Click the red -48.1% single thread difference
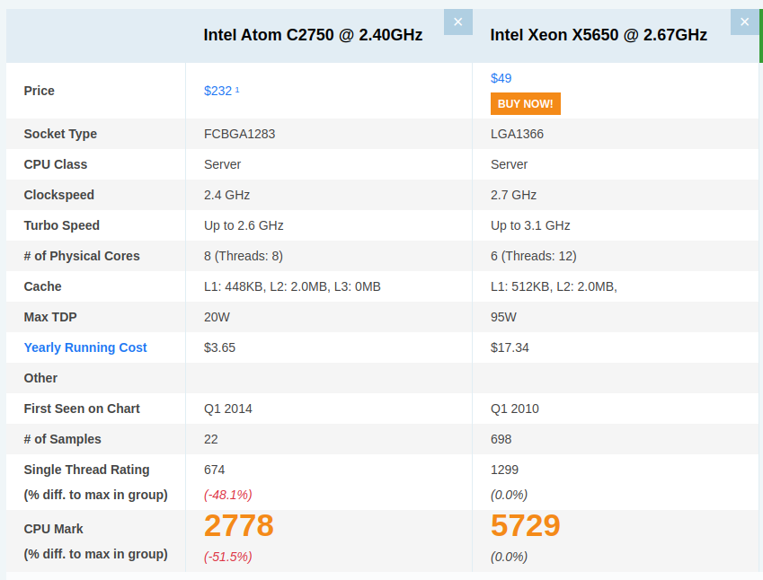This screenshot has height=580, width=763. point(228,495)
